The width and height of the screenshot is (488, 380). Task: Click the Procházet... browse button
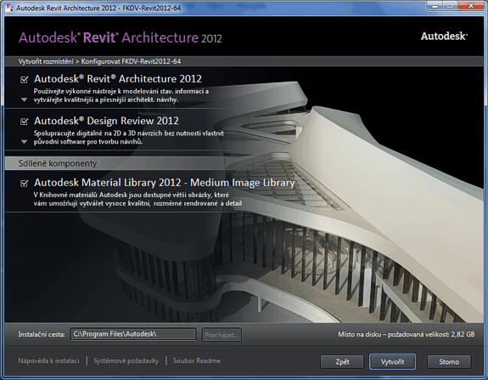point(222,335)
